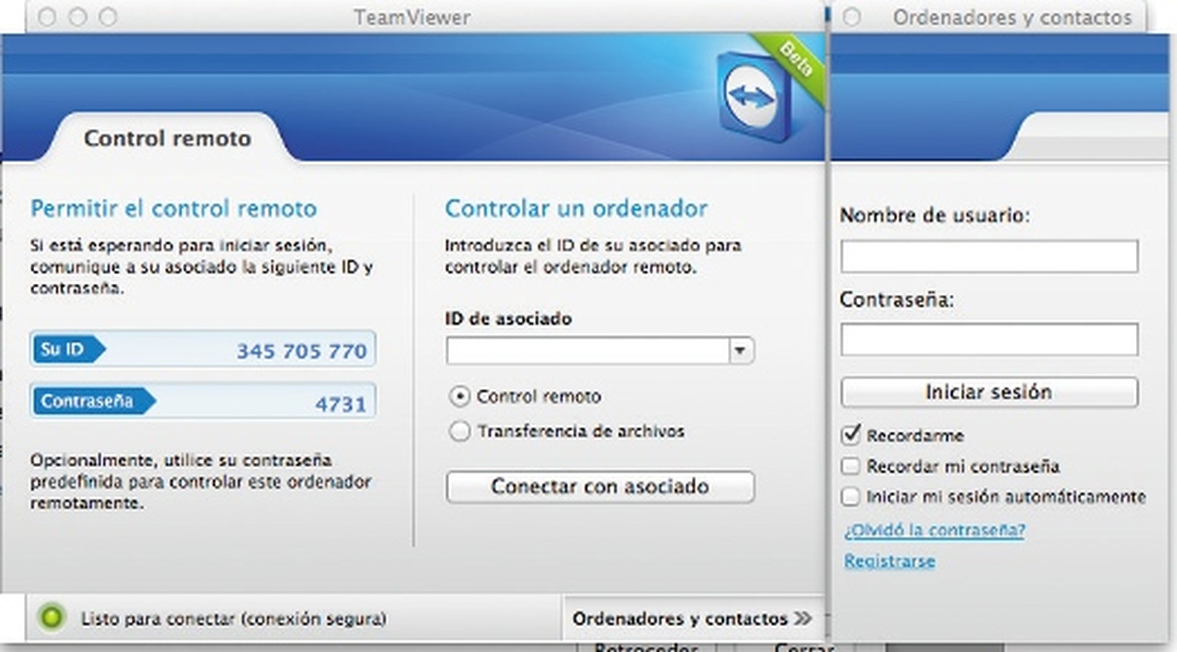Collapse the Ordenadores y contactos panel button
The image size is (1177, 652).
click(692, 619)
